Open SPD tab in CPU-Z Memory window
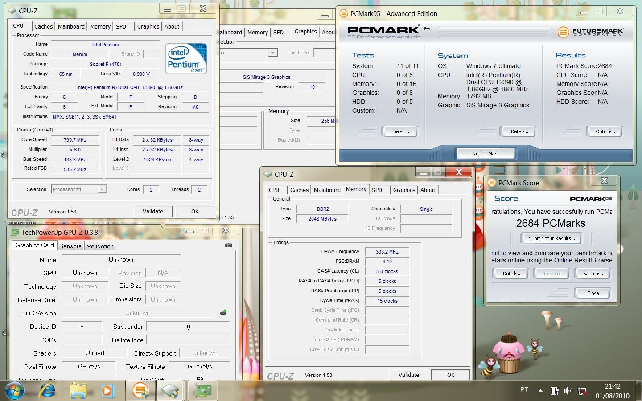Screen dimensions: 642x401 click(x=377, y=190)
